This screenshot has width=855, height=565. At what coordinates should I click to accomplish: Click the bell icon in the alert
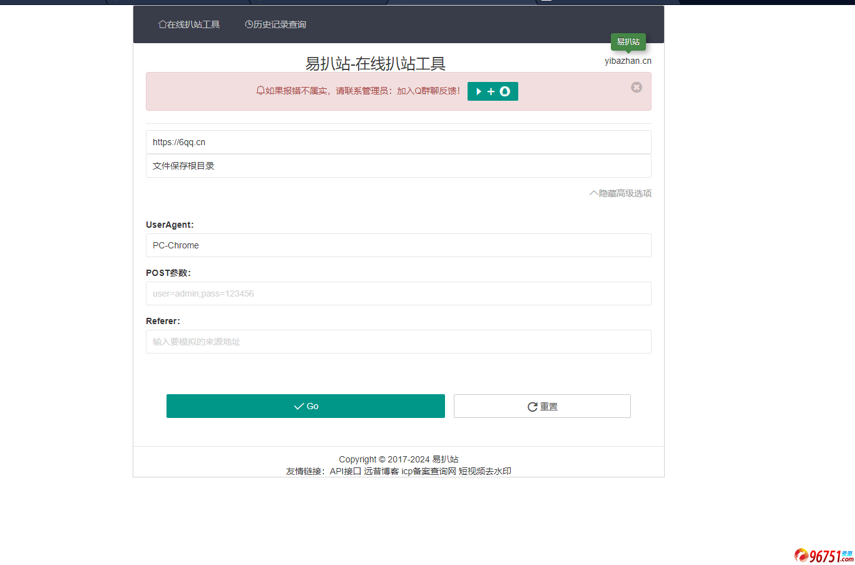[x=260, y=91]
